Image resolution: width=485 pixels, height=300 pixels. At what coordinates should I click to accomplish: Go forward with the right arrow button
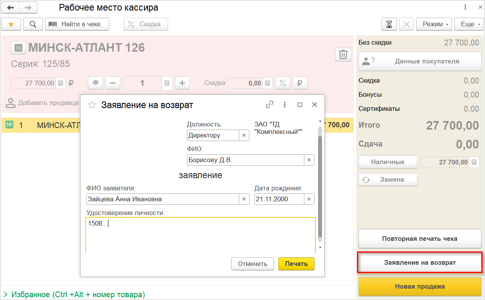[x=29, y=7]
